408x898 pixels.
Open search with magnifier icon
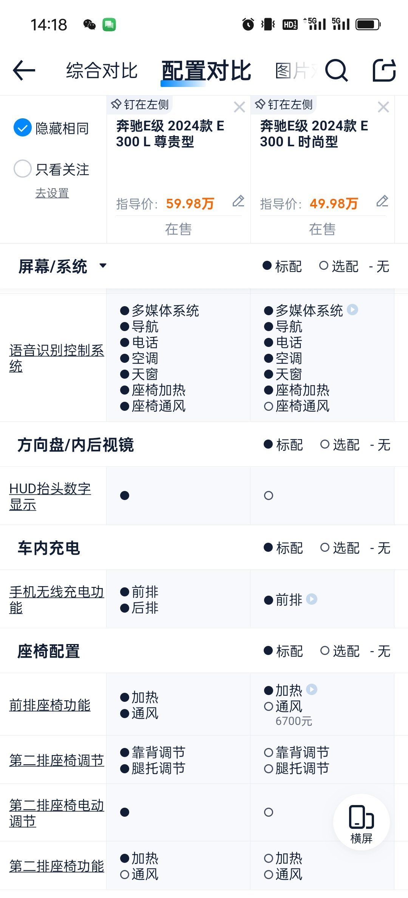(336, 70)
